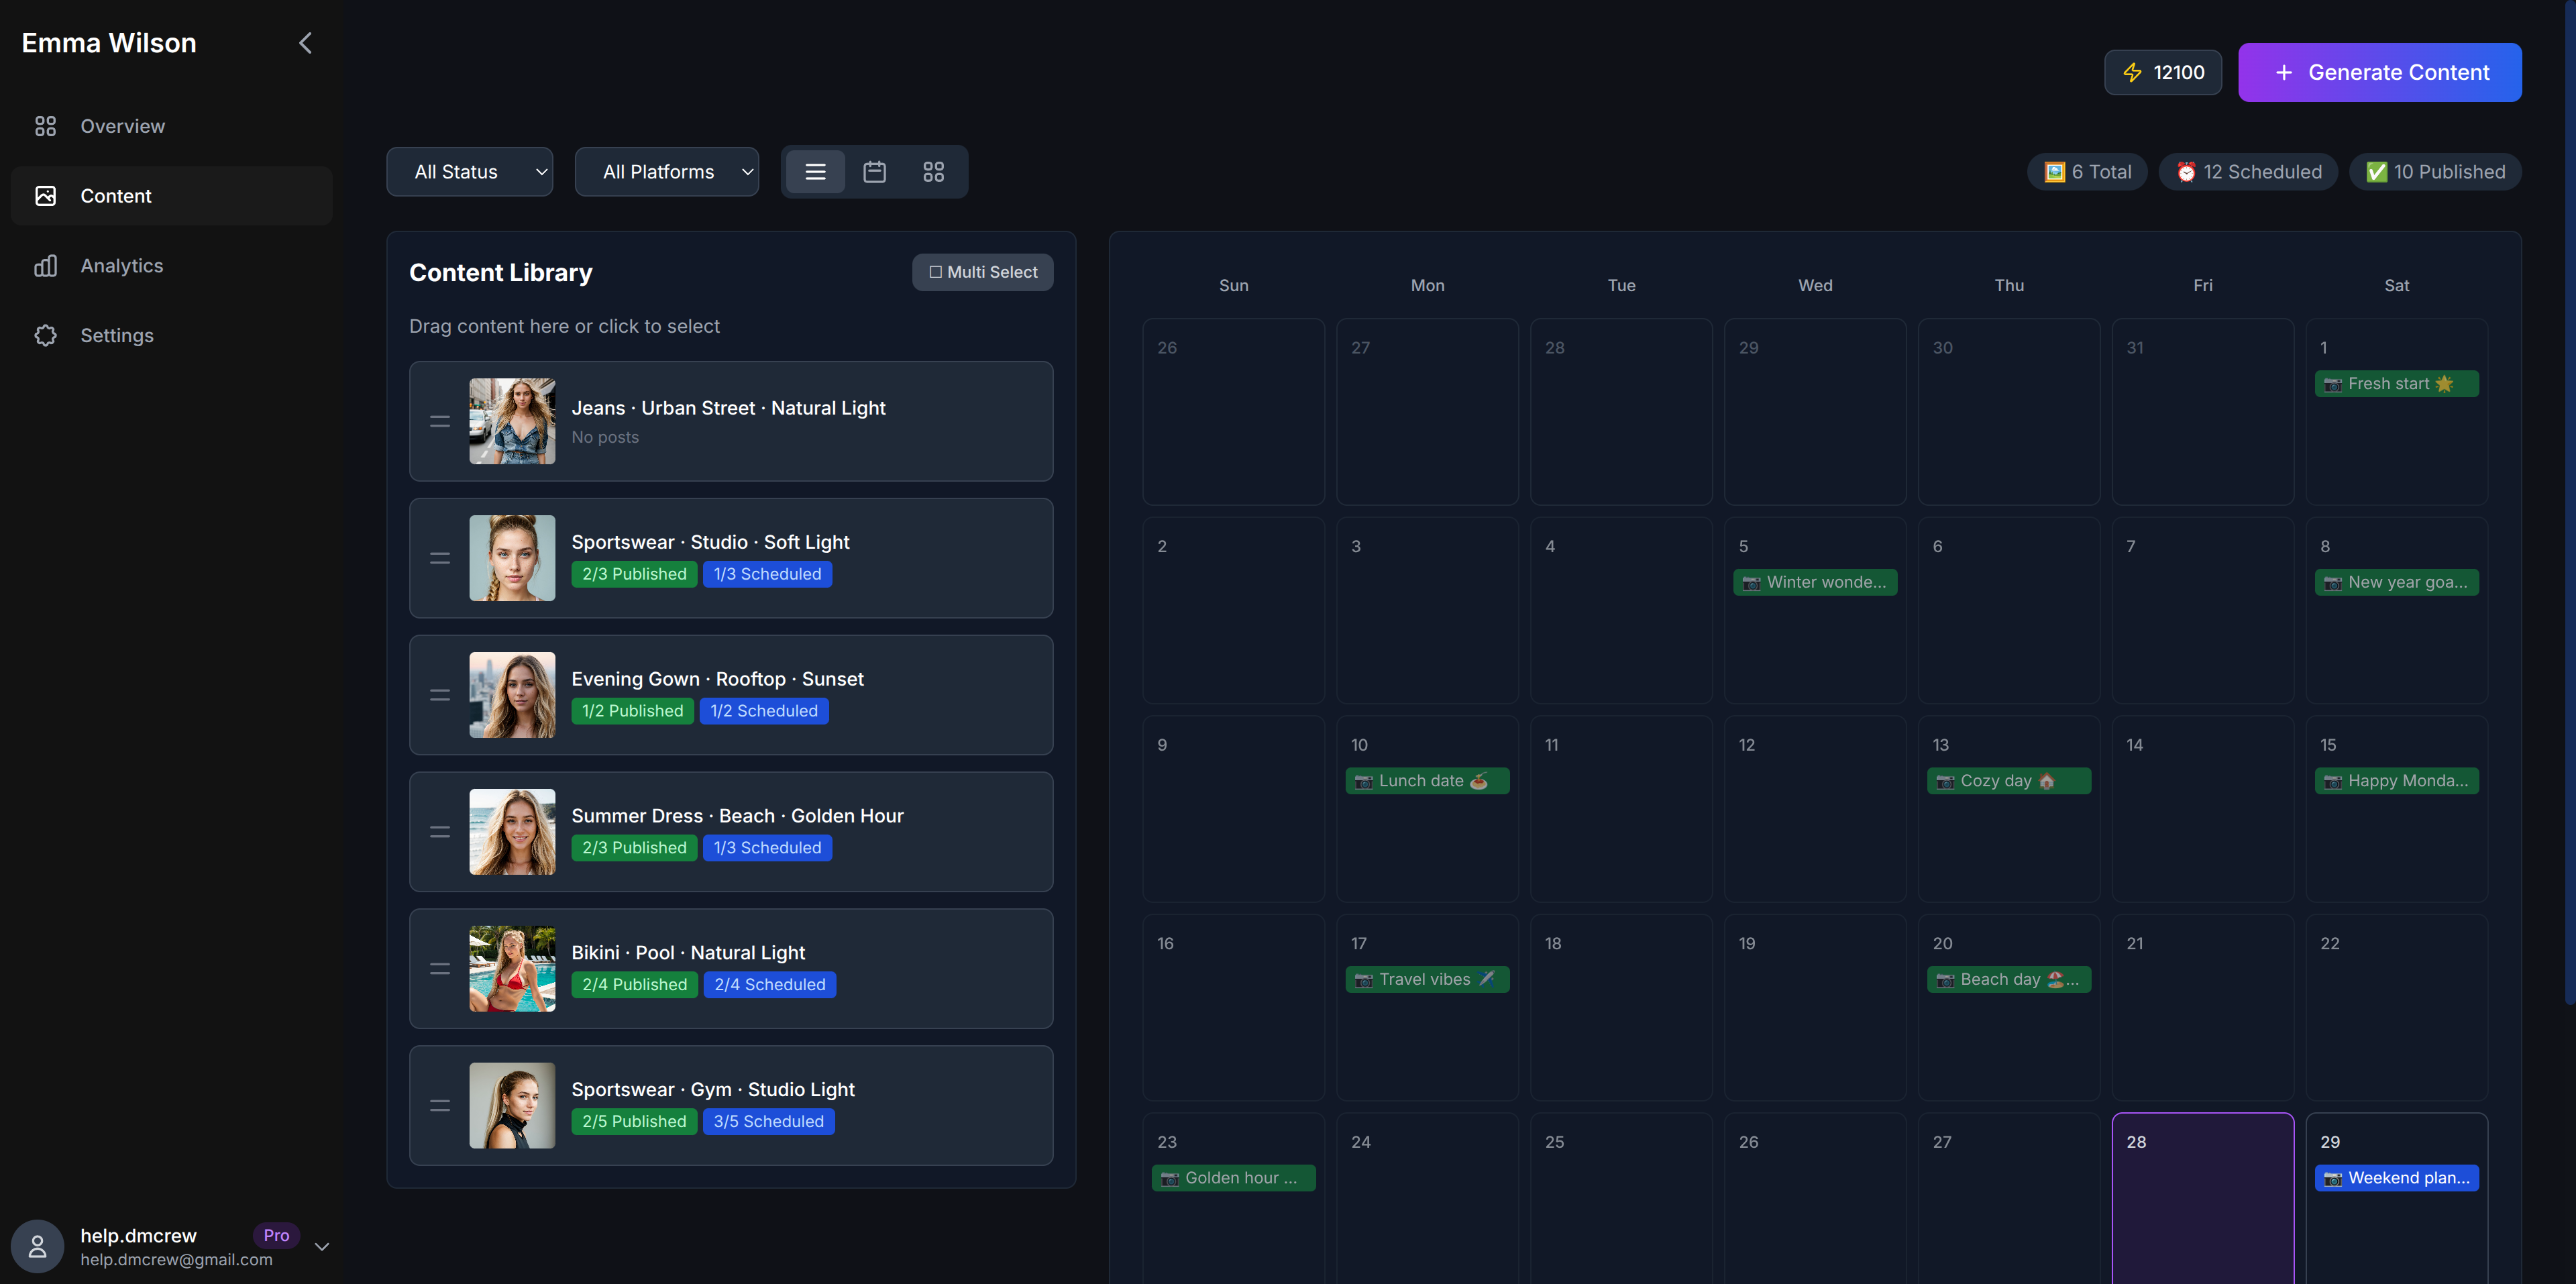
Task: Click the 12 Scheduled status badge
Action: 2248,171
